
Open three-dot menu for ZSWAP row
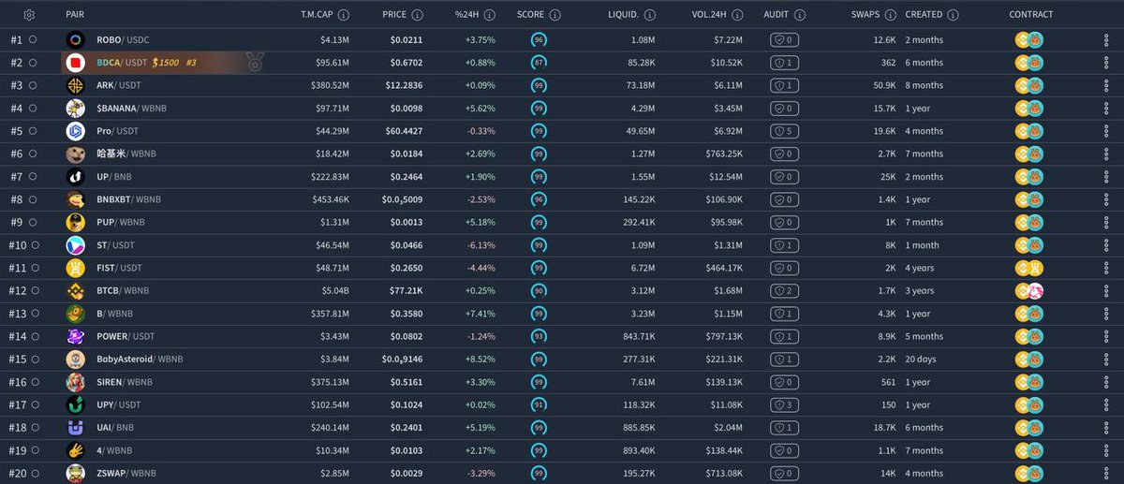coord(1106,474)
